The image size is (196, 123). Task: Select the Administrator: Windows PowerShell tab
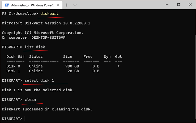(x=32, y=5)
